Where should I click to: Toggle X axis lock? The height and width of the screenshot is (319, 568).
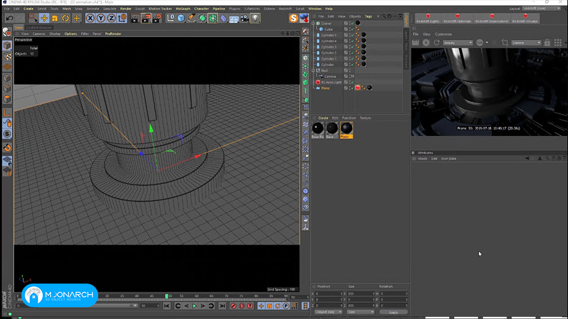point(90,18)
